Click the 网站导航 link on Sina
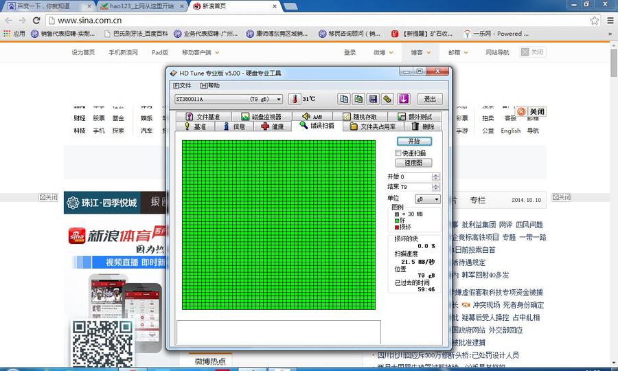 pos(497,52)
